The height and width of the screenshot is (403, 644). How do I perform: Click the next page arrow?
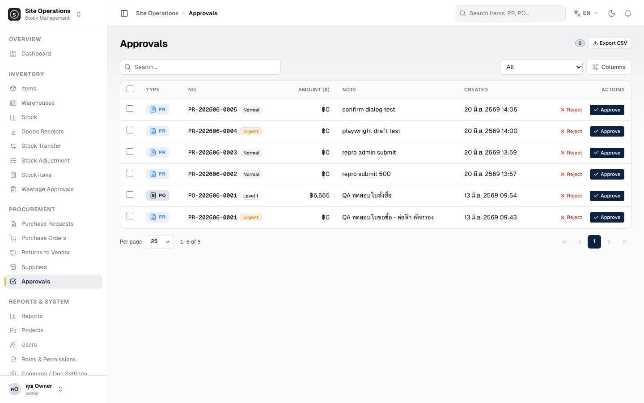[x=609, y=242]
